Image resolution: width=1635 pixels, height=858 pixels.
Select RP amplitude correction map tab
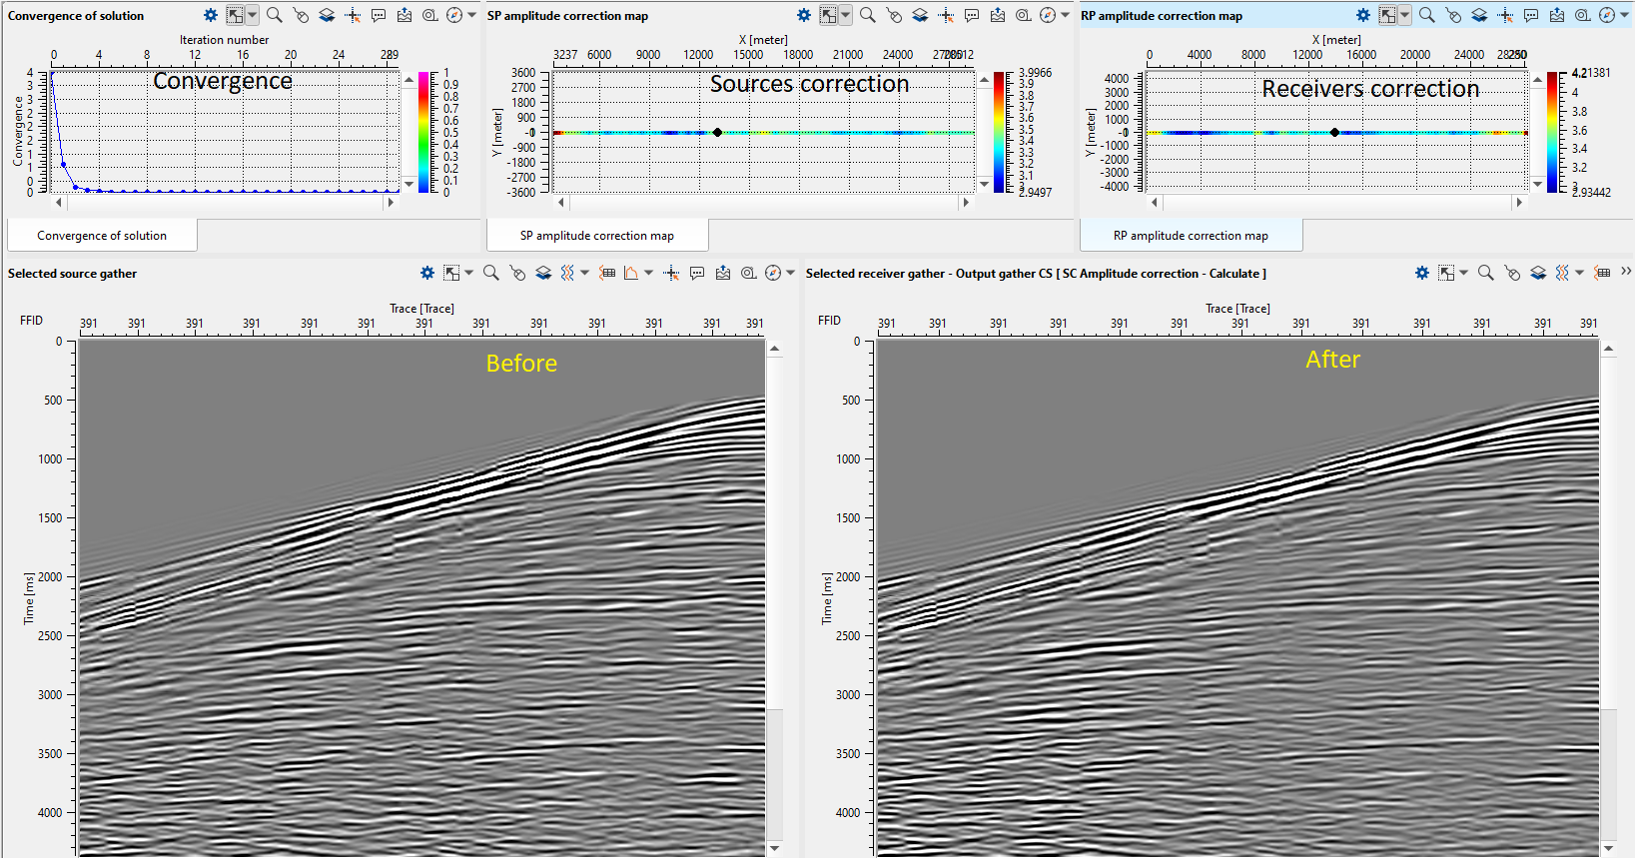point(1191,236)
